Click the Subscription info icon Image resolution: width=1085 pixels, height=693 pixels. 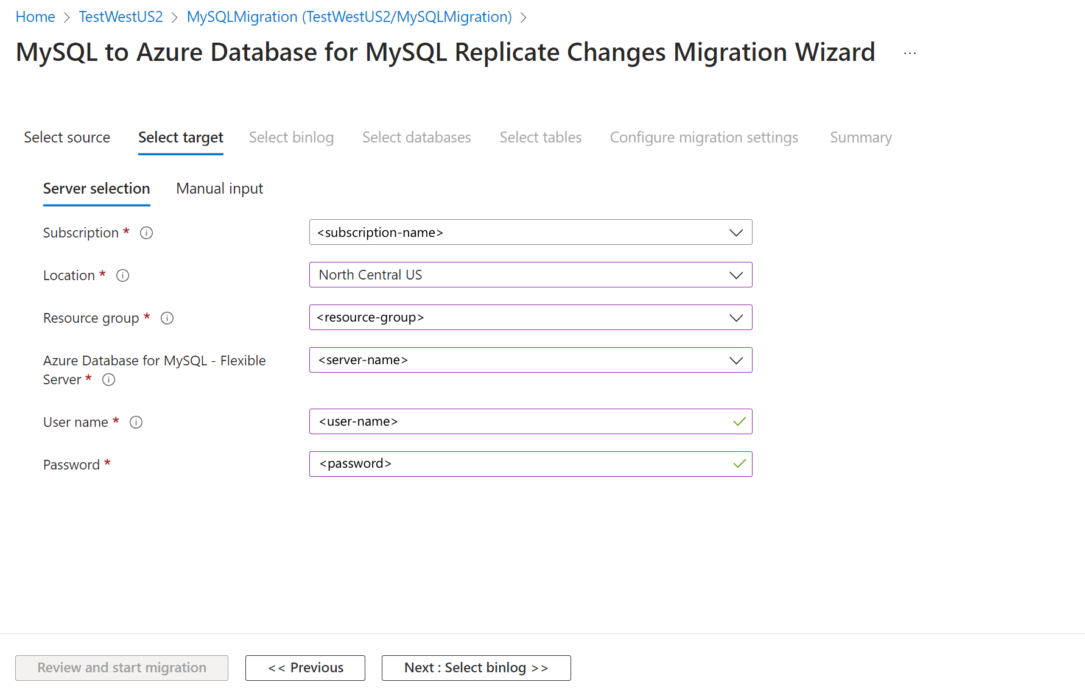146,233
